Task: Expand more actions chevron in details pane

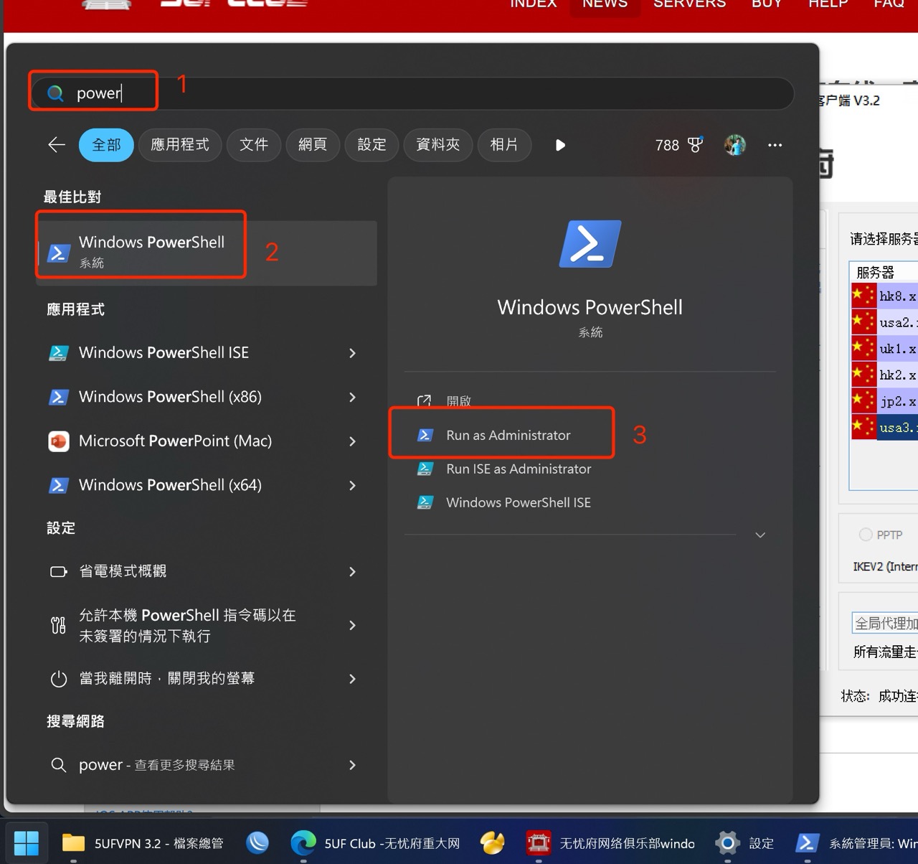Action: (x=760, y=535)
